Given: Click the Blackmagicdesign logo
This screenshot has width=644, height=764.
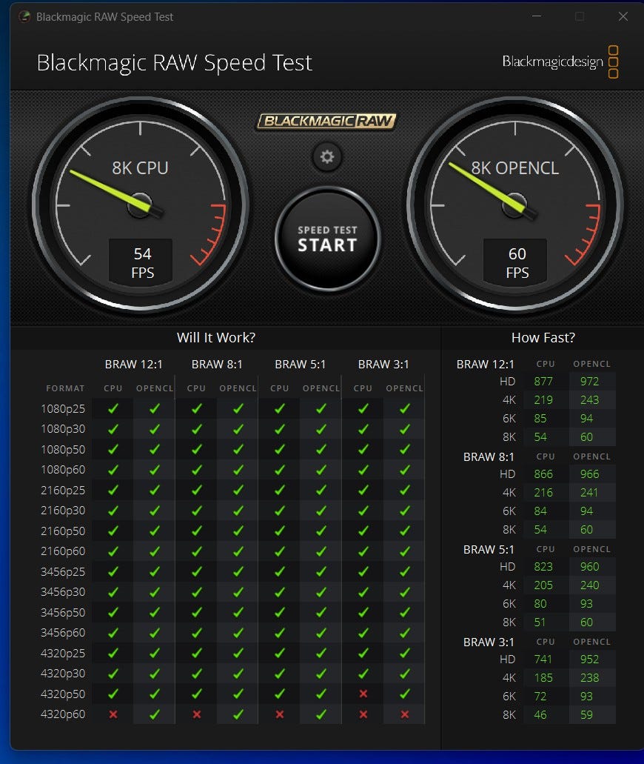Looking at the screenshot, I should coord(560,62).
